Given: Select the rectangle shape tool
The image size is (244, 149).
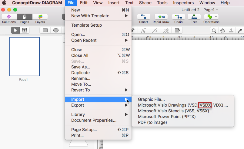Looking at the screenshot, I should coord(45,30).
